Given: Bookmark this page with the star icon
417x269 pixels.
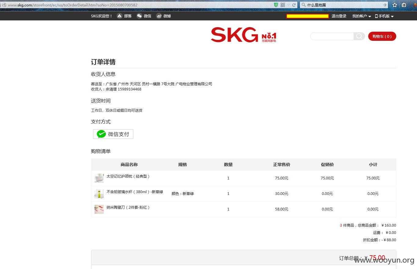Looking at the screenshot, I should 395,5.
